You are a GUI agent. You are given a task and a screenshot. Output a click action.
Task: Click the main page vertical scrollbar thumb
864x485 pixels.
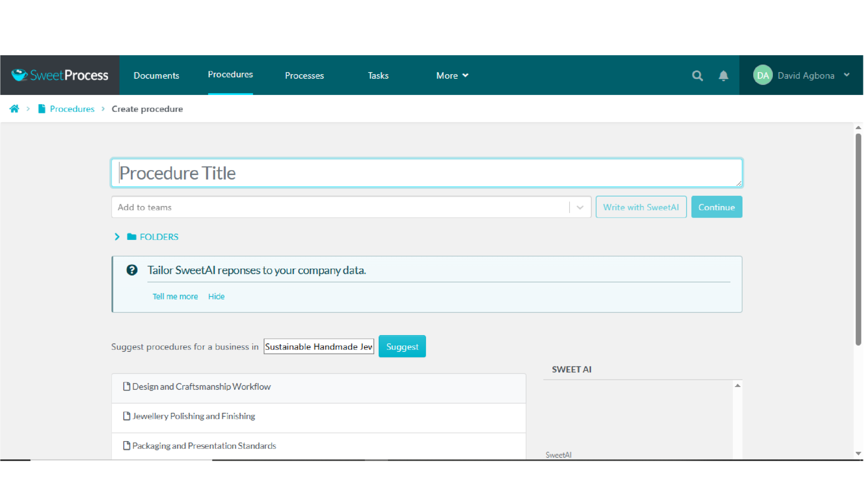pyautogui.click(x=858, y=240)
